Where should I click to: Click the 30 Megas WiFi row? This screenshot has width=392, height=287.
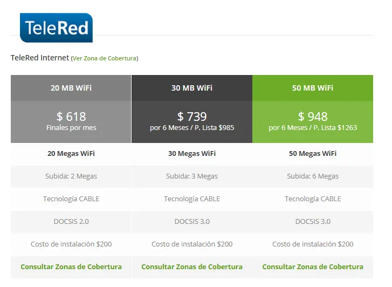pos(192,153)
